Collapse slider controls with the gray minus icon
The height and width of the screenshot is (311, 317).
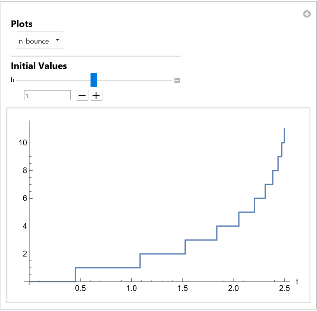177,80
